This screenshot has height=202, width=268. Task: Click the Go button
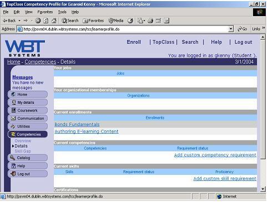(x=242, y=29)
